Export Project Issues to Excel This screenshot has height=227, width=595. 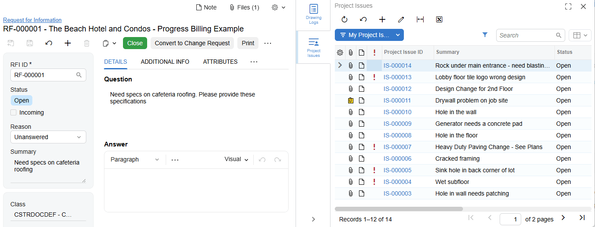coord(439,19)
